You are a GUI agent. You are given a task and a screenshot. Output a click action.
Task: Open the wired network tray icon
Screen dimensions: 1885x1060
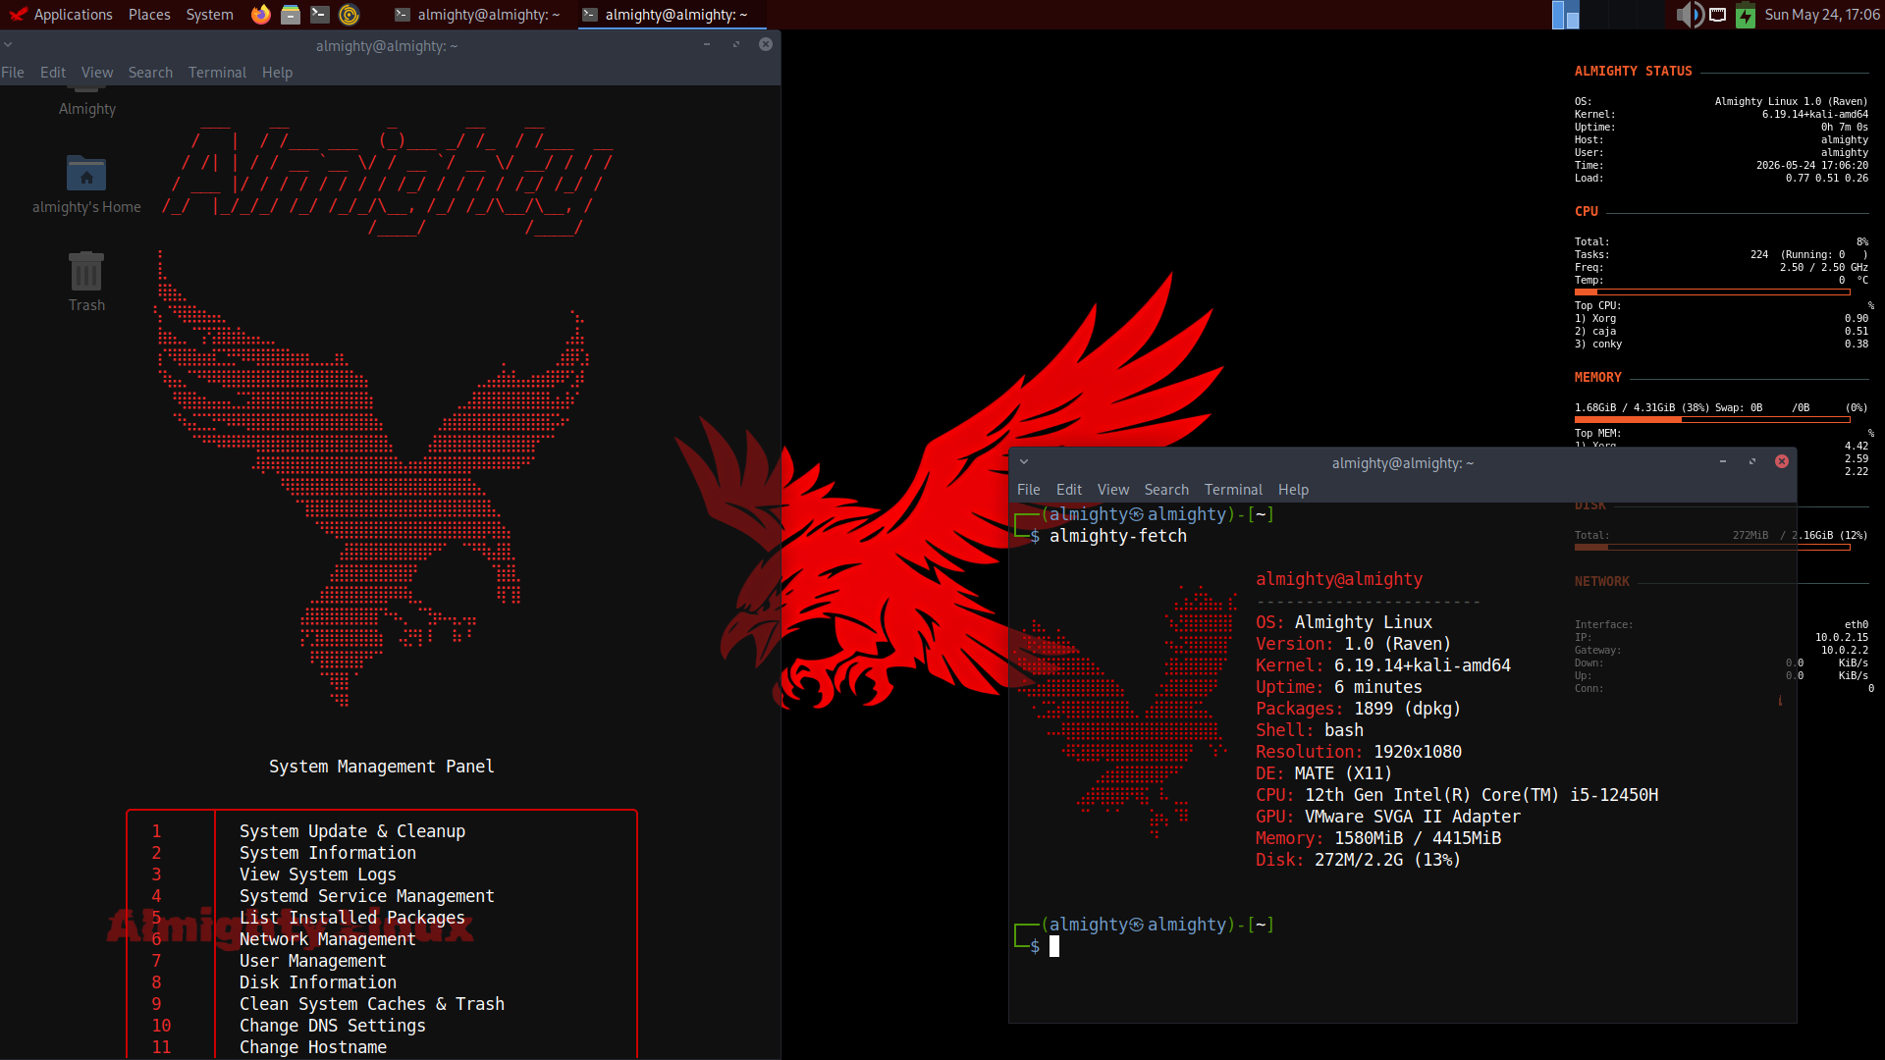[x=1718, y=14]
